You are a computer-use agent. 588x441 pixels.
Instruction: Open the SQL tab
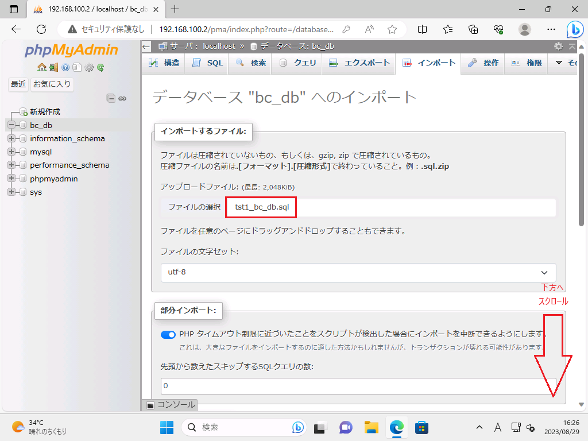click(207, 63)
